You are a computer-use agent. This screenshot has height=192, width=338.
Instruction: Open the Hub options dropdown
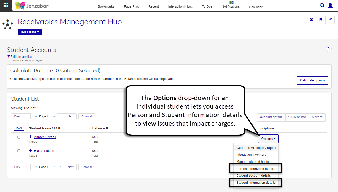(x=30, y=32)
